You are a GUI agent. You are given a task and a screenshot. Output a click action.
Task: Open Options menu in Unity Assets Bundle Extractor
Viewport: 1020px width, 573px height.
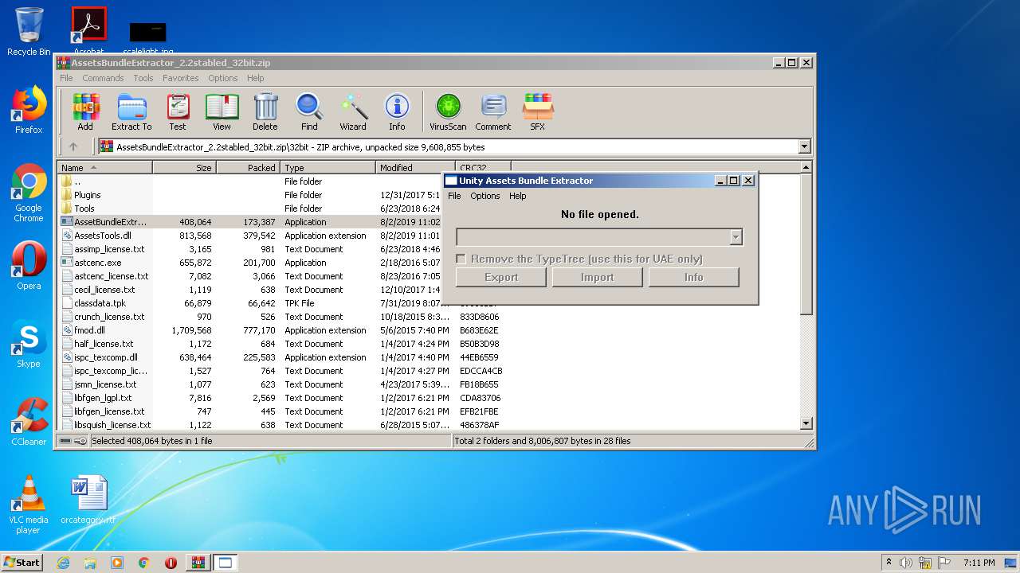click(485, 196)
